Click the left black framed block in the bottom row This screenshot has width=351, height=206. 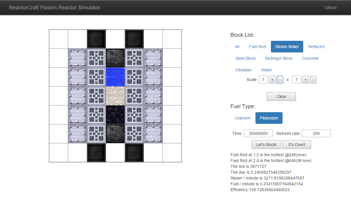(x=96, y=153)
